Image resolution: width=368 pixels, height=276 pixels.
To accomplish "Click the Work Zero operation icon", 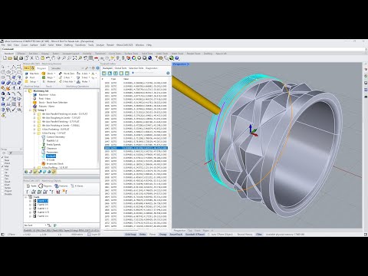I will 61,74.
